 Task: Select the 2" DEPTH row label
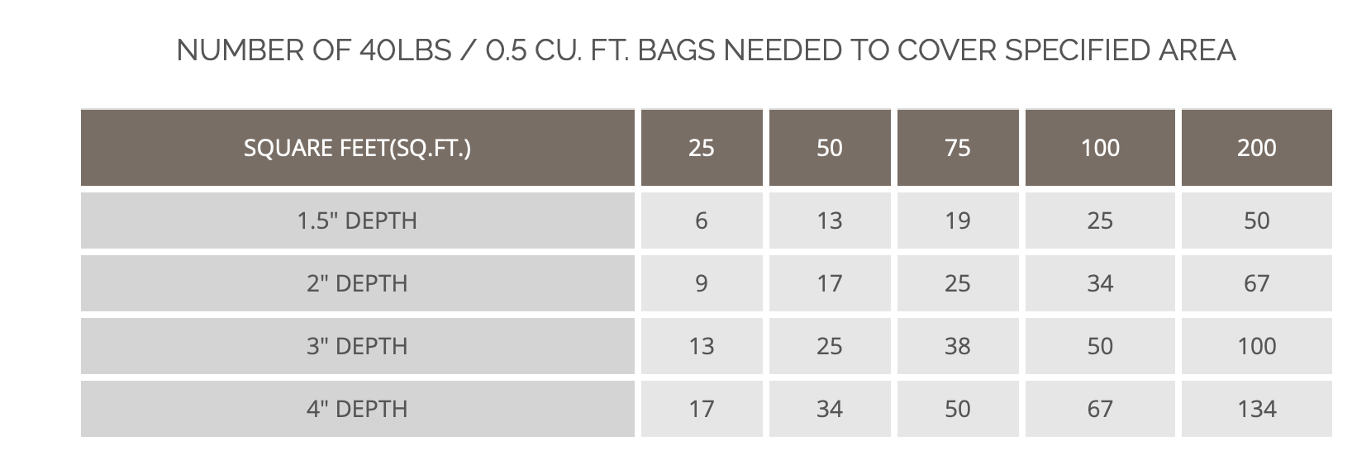[x=357, y=283]
